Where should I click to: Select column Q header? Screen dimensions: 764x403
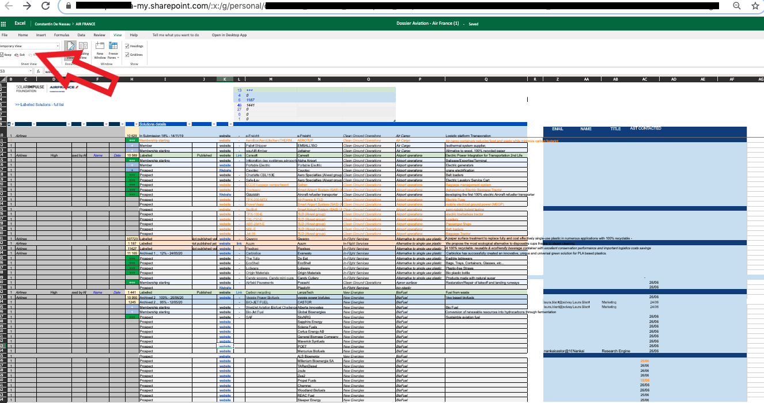tap(486, 79)
